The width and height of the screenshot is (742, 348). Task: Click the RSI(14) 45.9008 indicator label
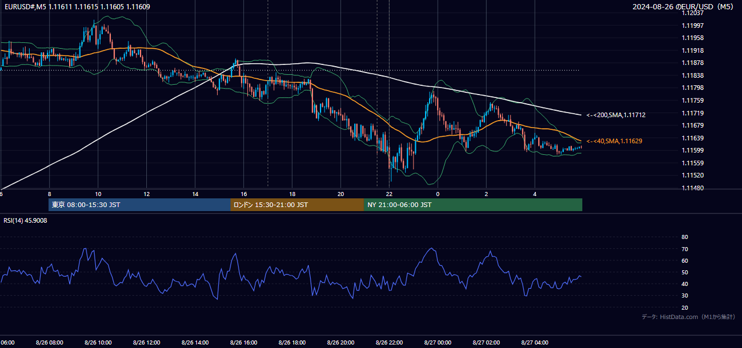pyautogui.click(x=26, y=220)
